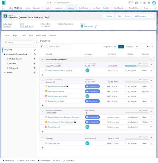Click the Search Salesforce field

[83, 3]
